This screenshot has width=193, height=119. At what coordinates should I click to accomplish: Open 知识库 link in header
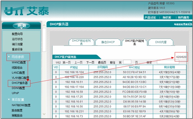(167, 18)
